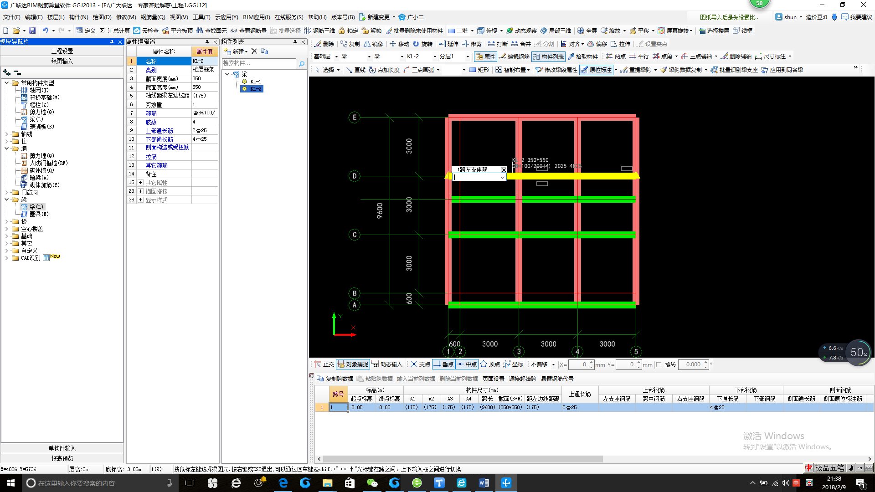Click the Save file icon in toolbar
Viewport: 875px width, 492px height.
click(x=32, y=31)
